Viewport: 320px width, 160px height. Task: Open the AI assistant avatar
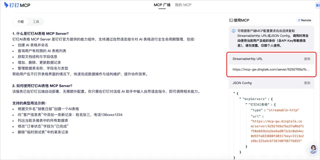click(x=313, y=149)
